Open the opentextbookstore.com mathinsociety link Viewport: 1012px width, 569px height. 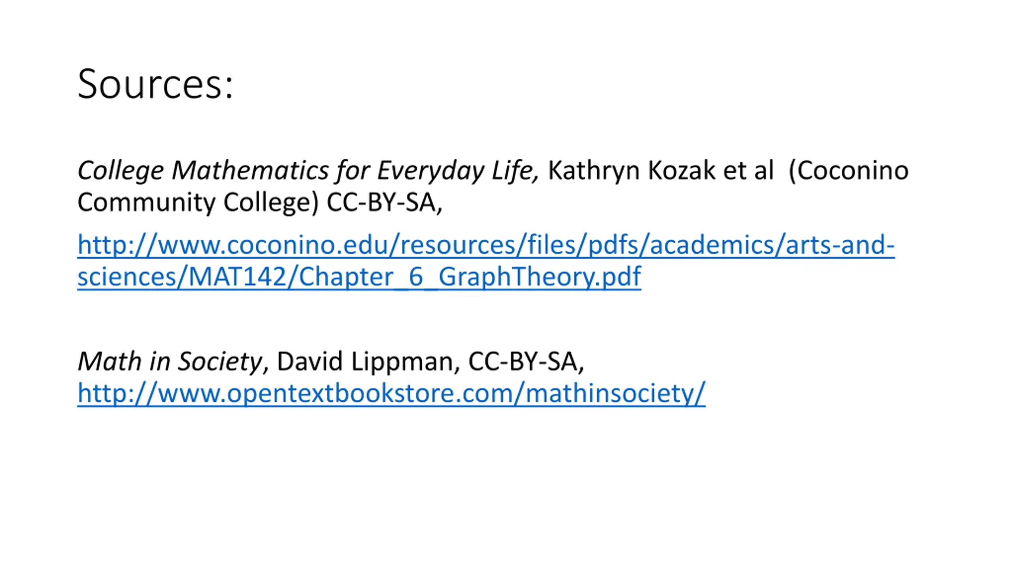(391, 393)
